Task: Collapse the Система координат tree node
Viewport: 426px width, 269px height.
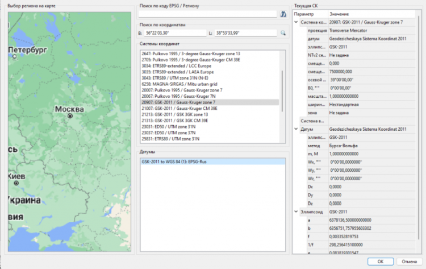Action: pyautogui.click(x=296, y=22)
